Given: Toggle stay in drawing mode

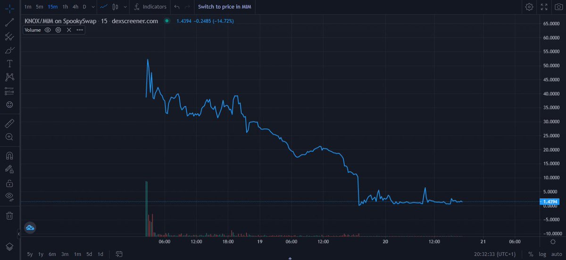Looking at the screenshot, I should point(9,169).
